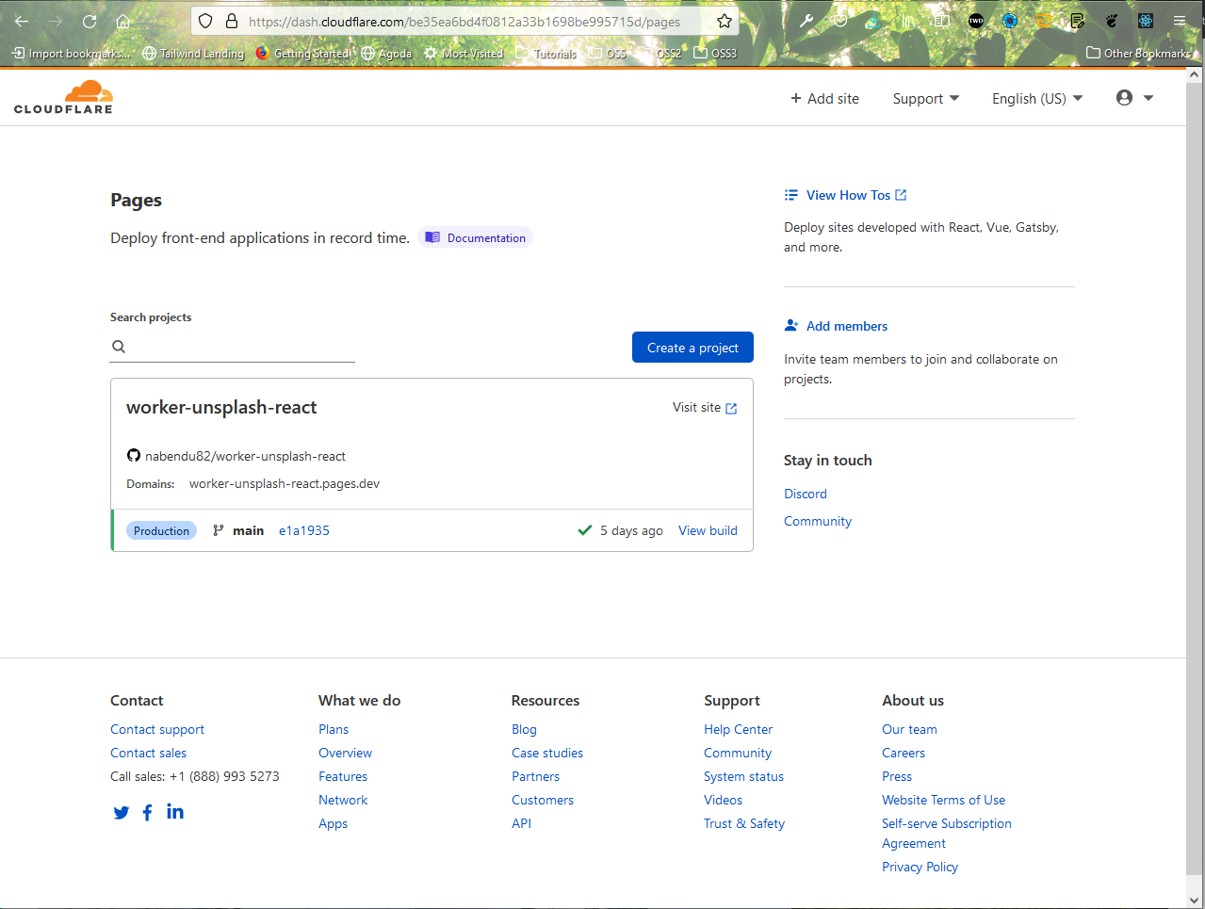Open the React DevTools extension icon
1205x909 pixels.
(x=1146, y=21)
